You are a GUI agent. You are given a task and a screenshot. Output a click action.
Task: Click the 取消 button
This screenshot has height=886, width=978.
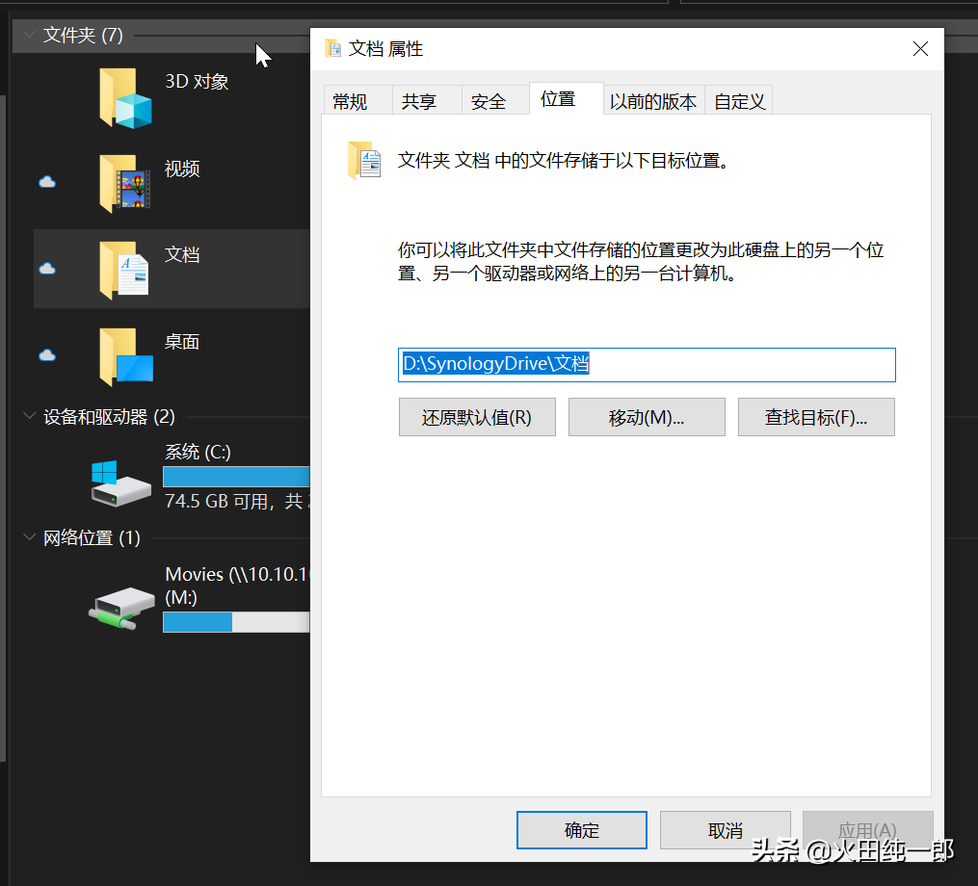click(726, 830)
